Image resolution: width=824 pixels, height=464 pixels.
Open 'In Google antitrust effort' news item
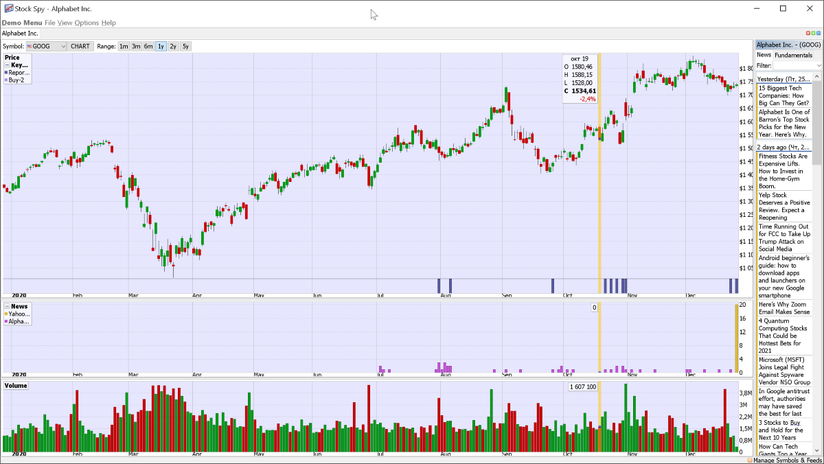click(x=784, y=402)
